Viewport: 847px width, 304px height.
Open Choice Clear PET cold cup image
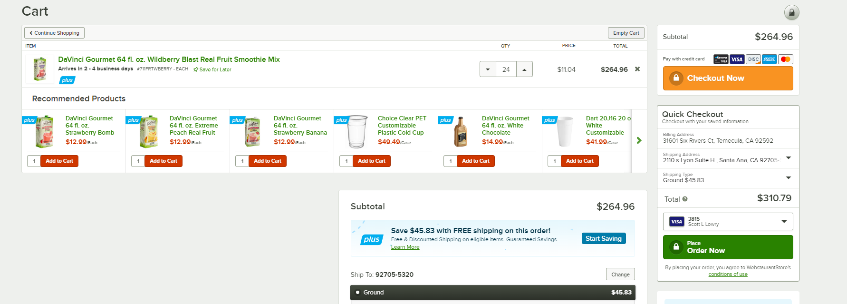(357, 131)
